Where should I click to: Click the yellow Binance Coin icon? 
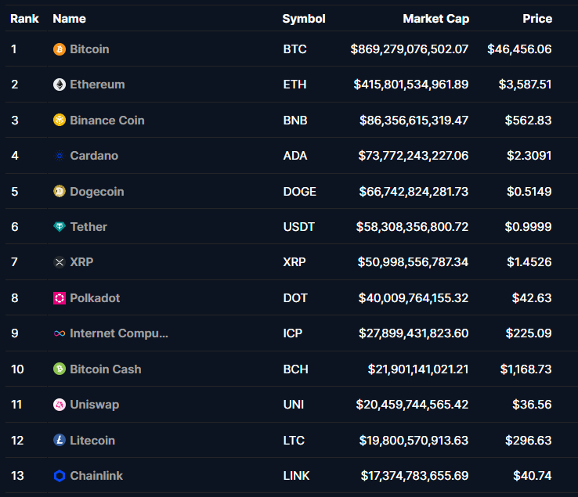[60, 121]
